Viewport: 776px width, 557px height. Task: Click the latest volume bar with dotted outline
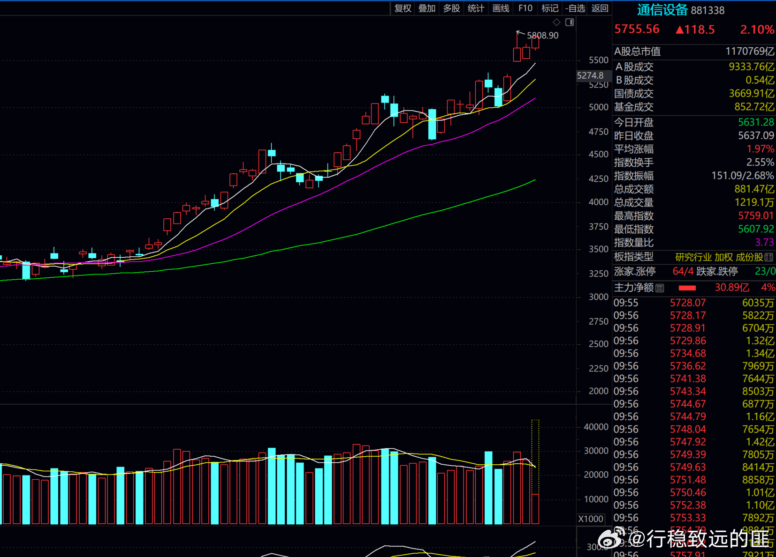535,472
